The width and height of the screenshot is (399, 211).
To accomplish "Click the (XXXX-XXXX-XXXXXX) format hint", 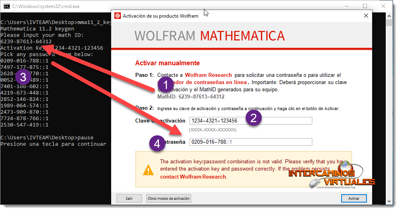I will [213, 130].
